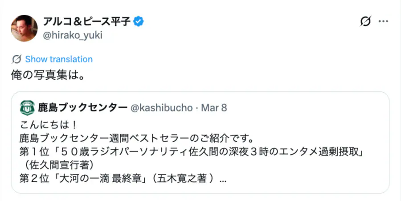Open the @kashibucho handle
Image resolution: width=401 pixels, height=201 pixels.
[161, 108]
